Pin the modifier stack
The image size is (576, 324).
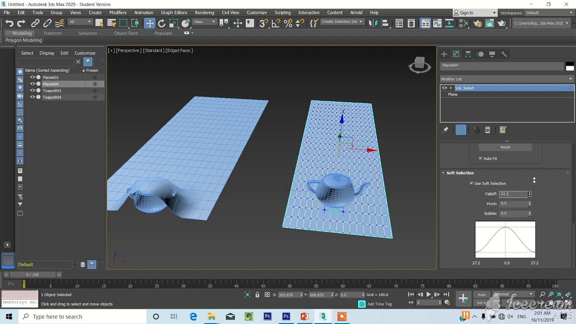pos(445,130)
